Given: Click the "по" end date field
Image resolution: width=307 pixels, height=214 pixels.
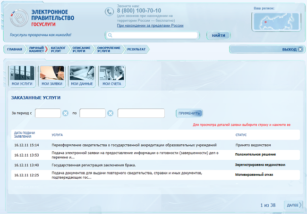Looking at the screenshot, I should tap(93, 113).
